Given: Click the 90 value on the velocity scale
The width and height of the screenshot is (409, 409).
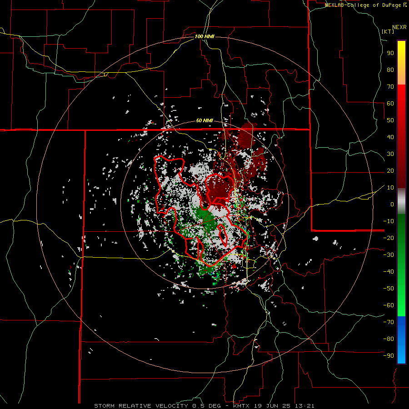Looking at the screenshot, I should pos(390,53).
